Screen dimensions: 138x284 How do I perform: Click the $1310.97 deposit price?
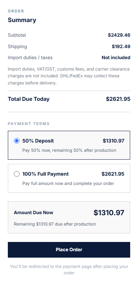[x=113, y=141]
